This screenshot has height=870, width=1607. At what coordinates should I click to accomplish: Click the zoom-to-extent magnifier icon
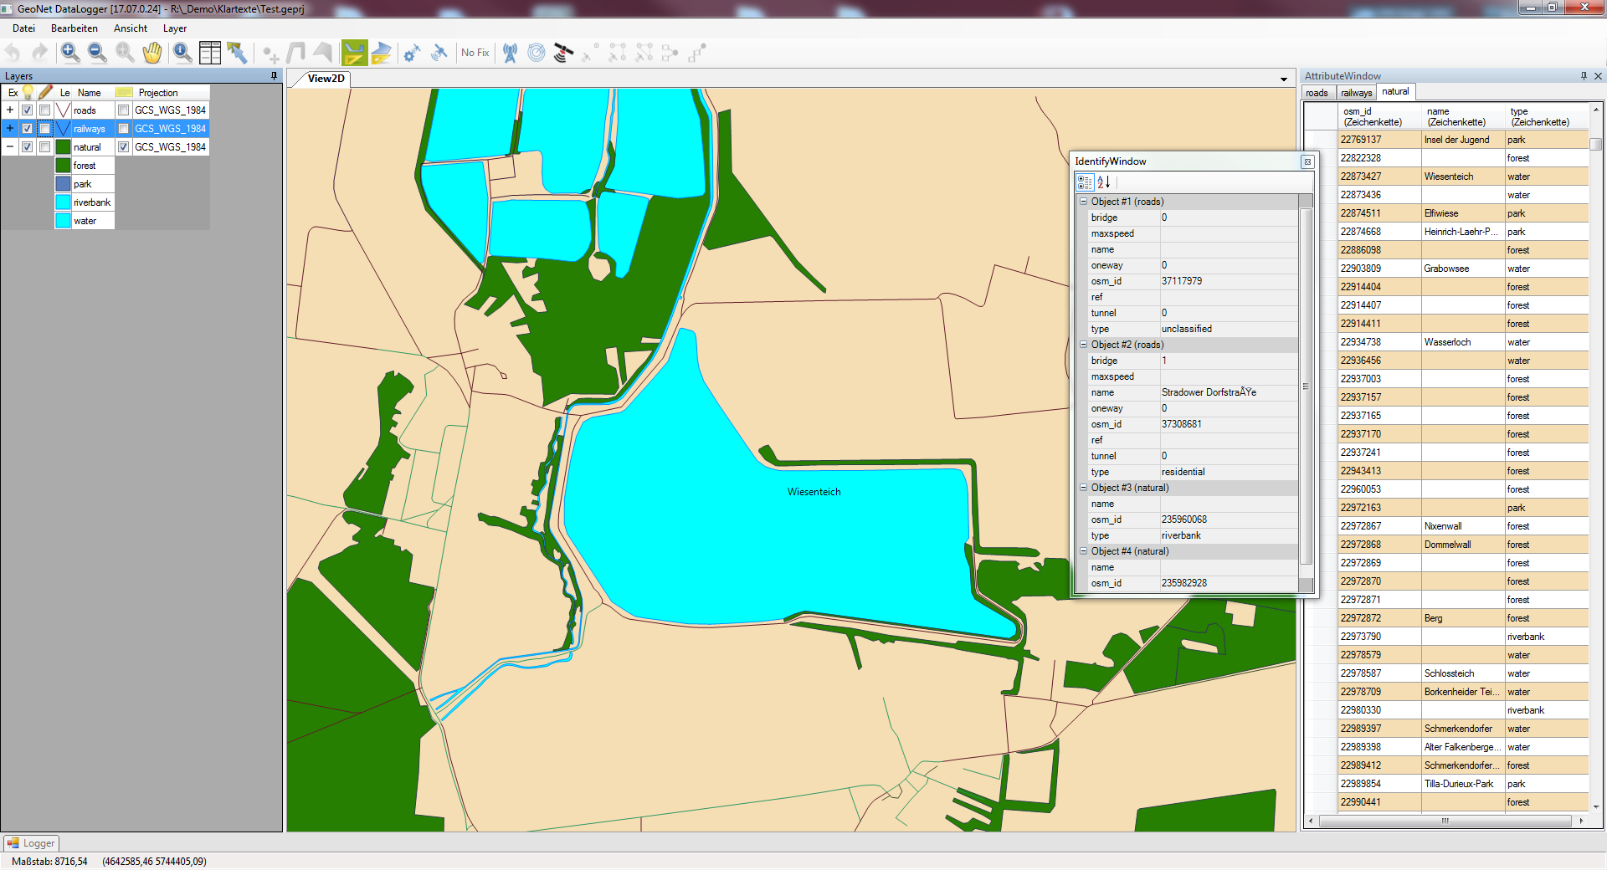pos(125,53)
